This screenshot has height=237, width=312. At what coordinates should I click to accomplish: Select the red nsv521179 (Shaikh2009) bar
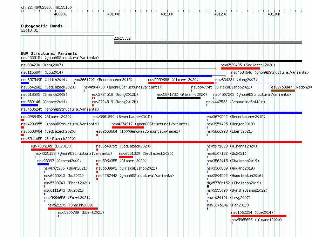point(73,209)
